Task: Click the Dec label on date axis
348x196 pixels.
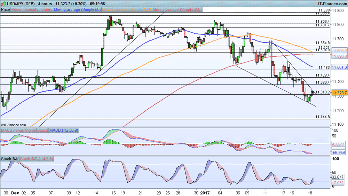Action: point(15,193)
